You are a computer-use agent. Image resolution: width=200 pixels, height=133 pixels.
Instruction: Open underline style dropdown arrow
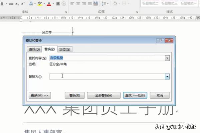coord(6,4)
